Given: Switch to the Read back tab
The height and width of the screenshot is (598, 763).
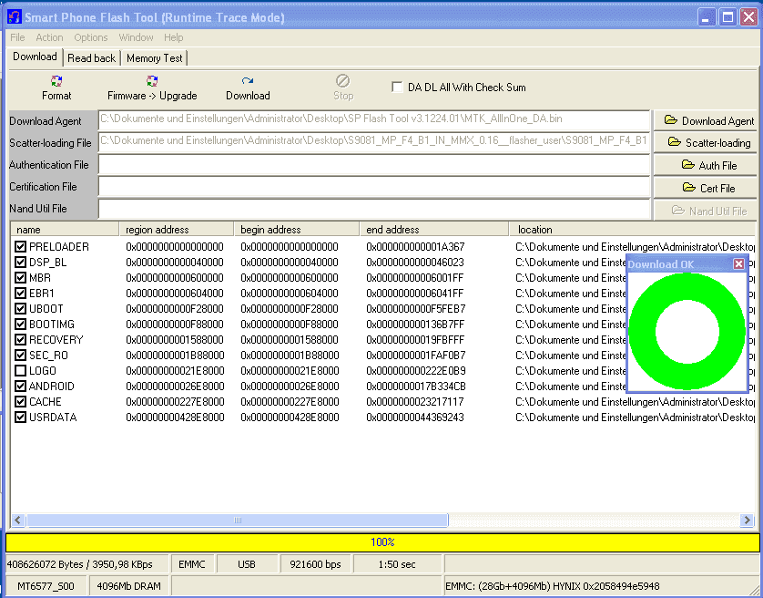Looking at the screenshot, I should coord(91,58).
